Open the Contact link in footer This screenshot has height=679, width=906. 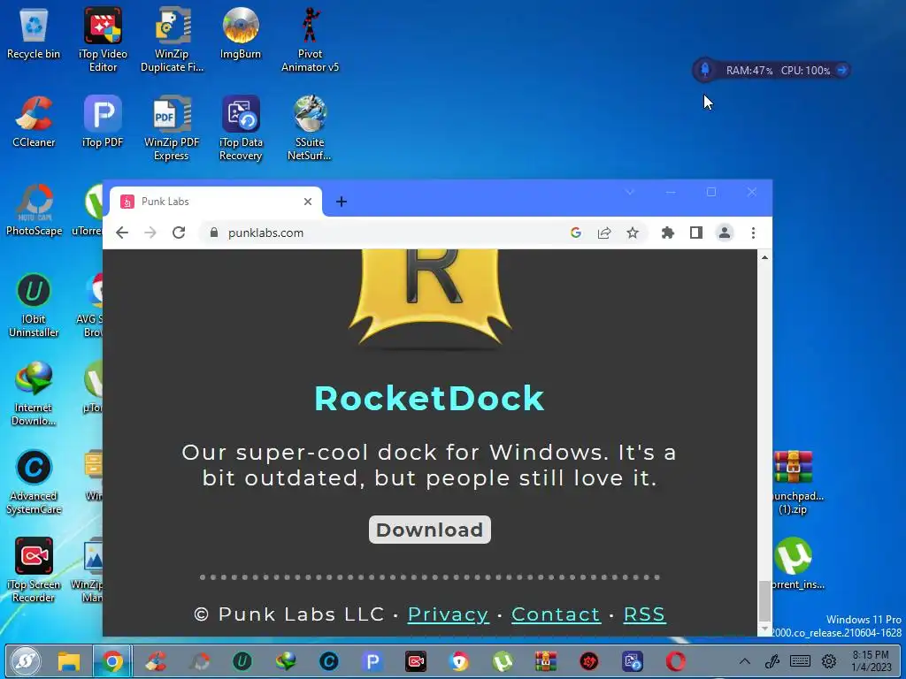tap(556, 614)
